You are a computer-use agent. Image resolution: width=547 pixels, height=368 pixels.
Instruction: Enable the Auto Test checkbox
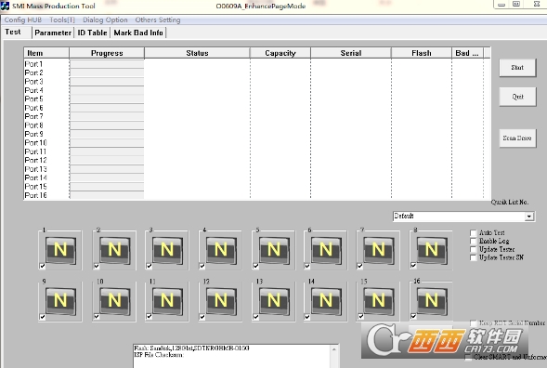(474, 233)
